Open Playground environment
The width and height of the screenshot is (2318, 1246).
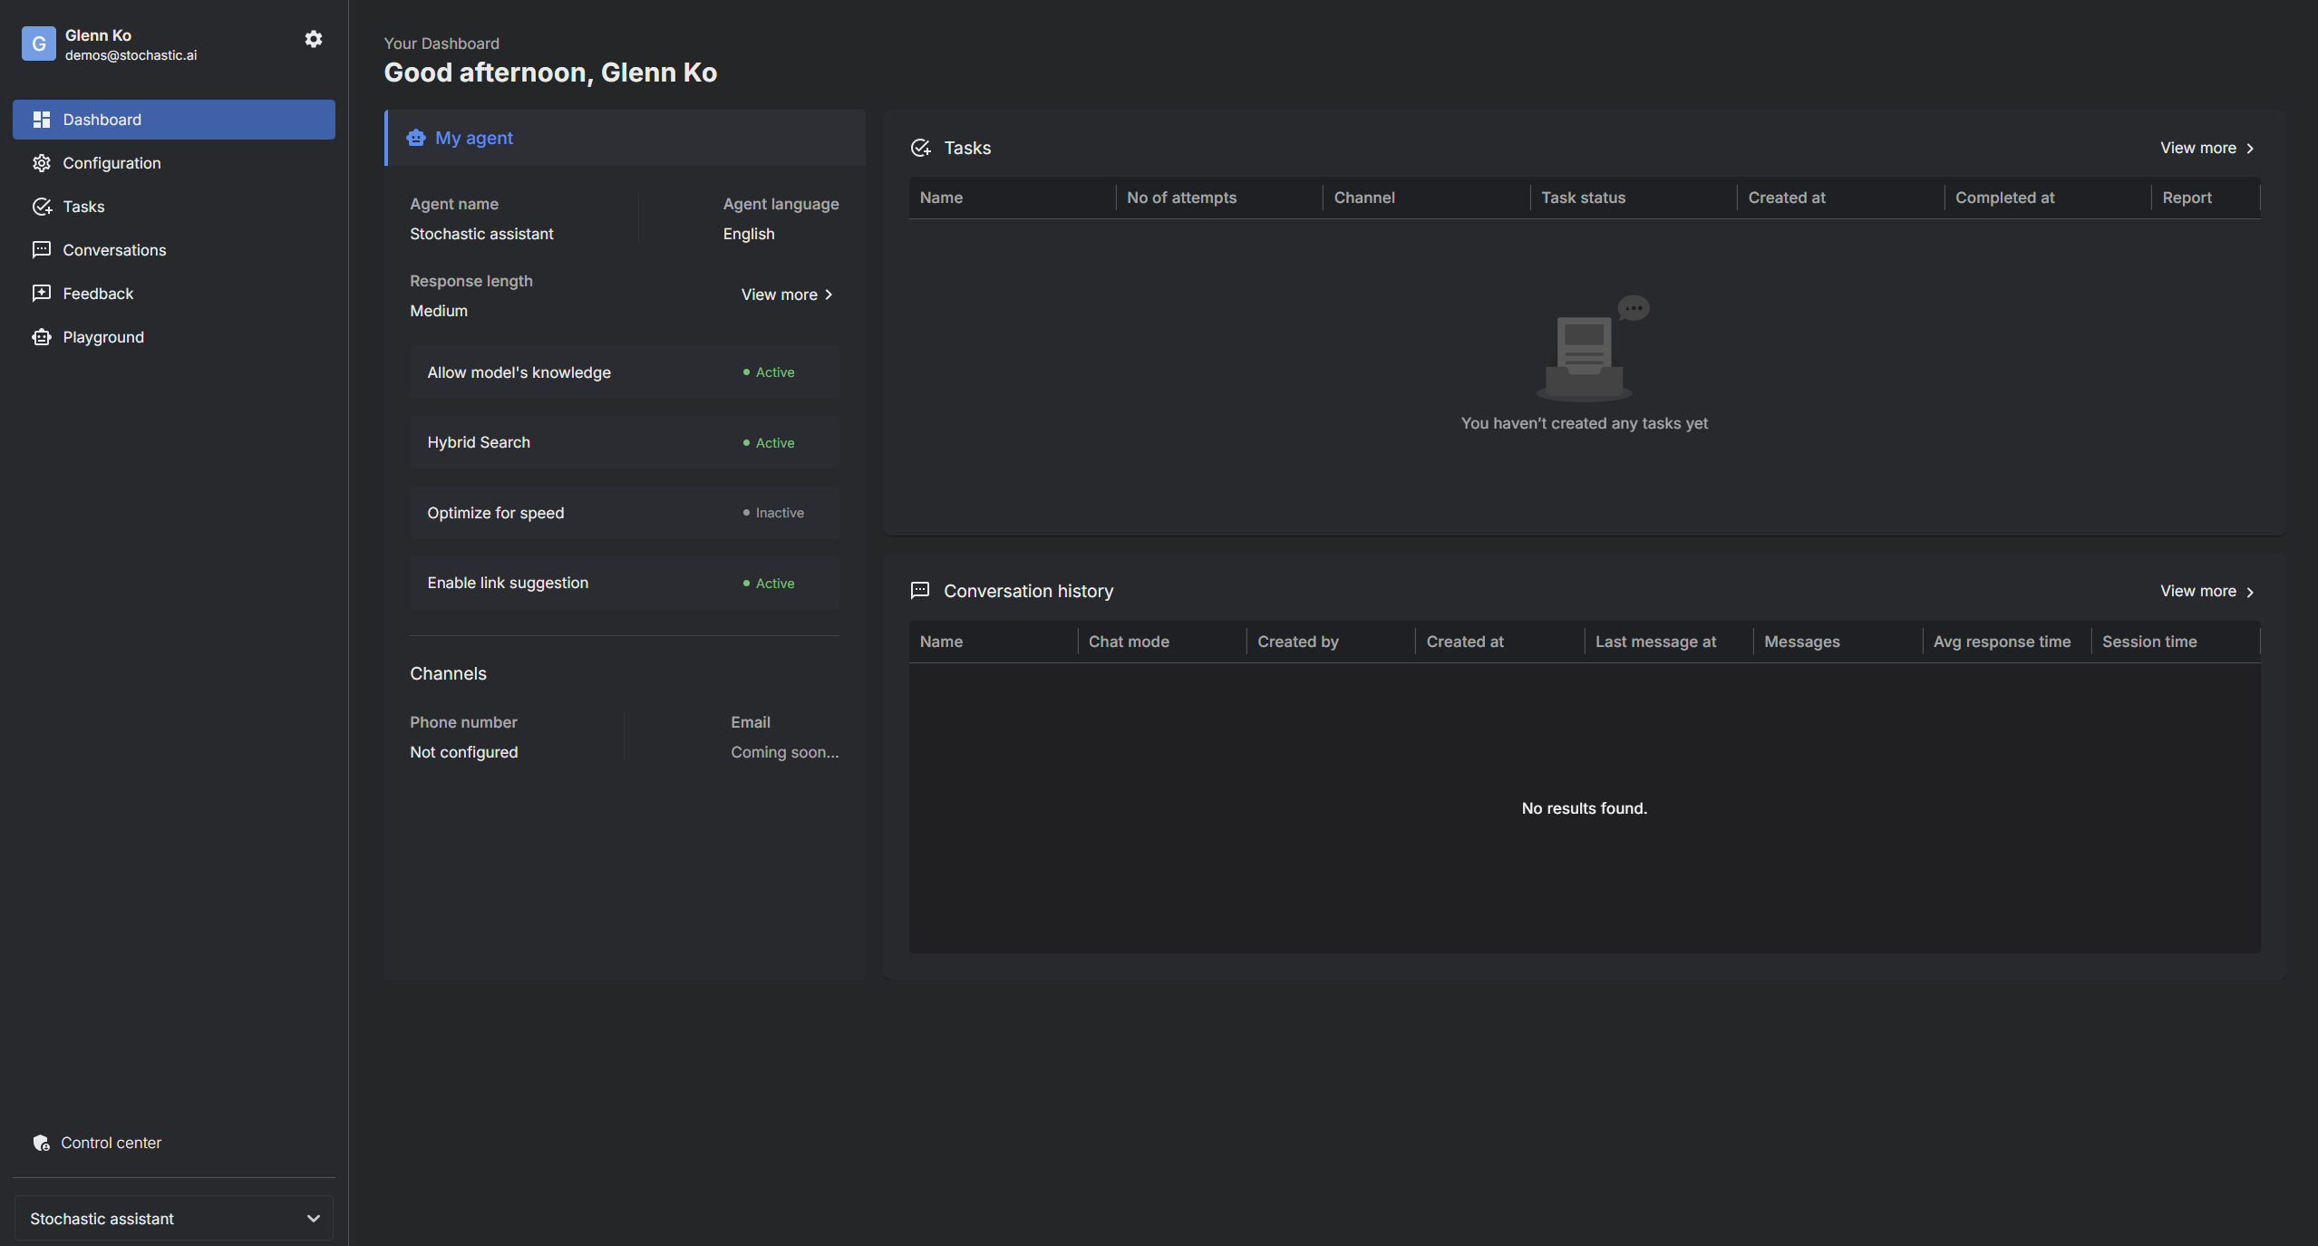click(102, 338)
